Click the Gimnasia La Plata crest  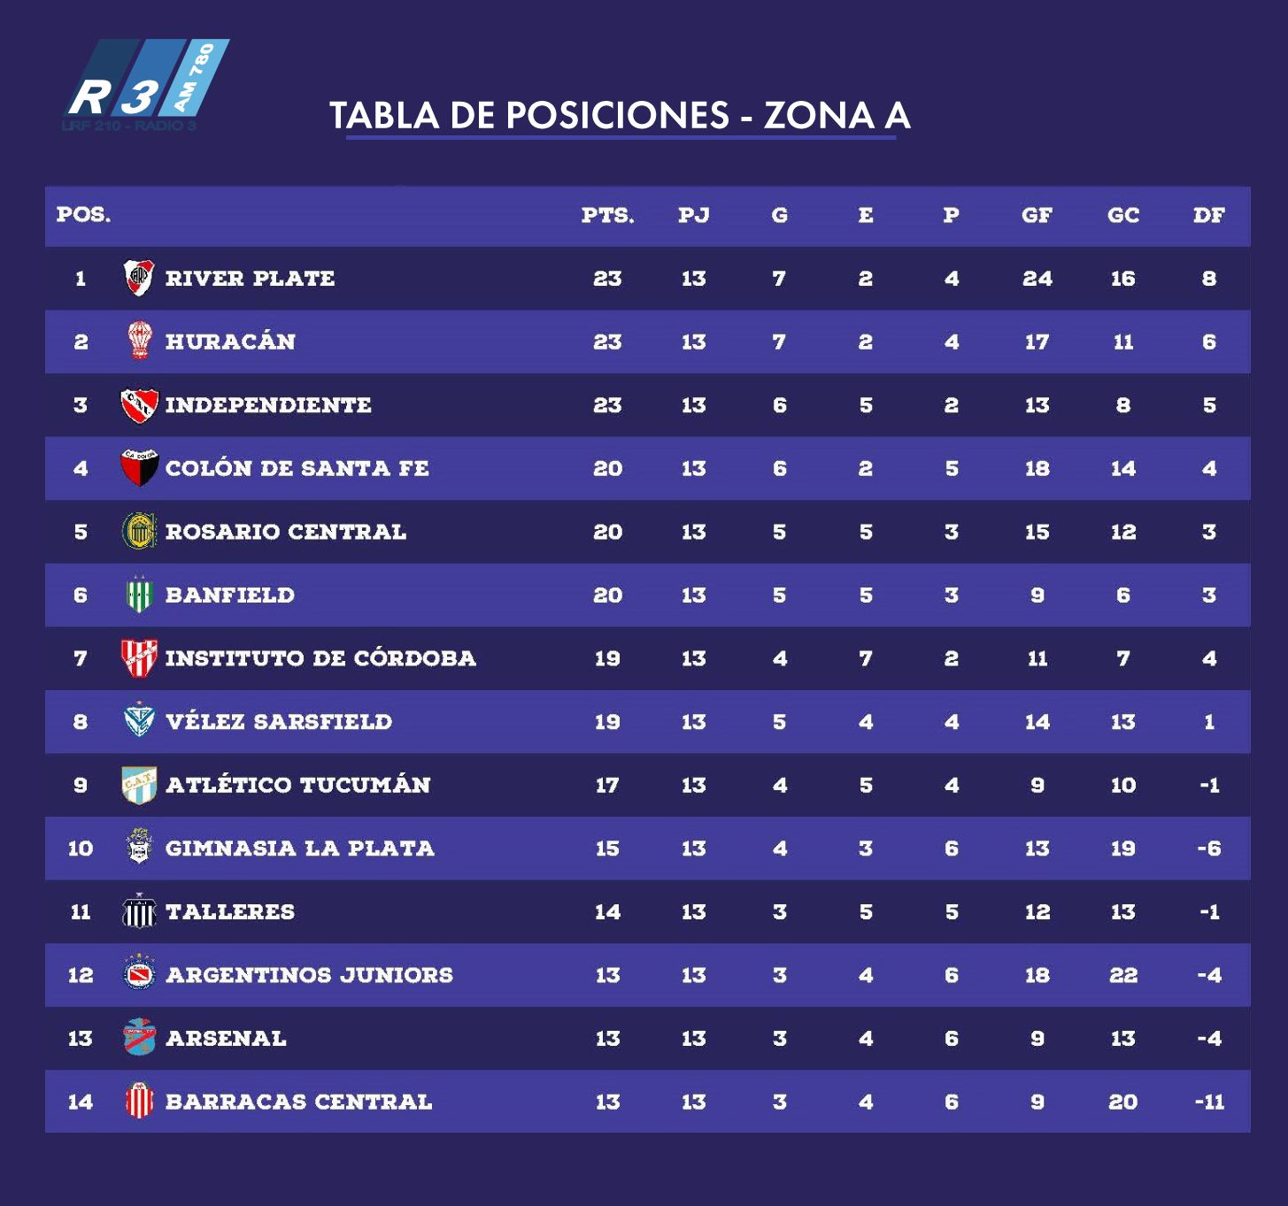(x=139, y=847)
